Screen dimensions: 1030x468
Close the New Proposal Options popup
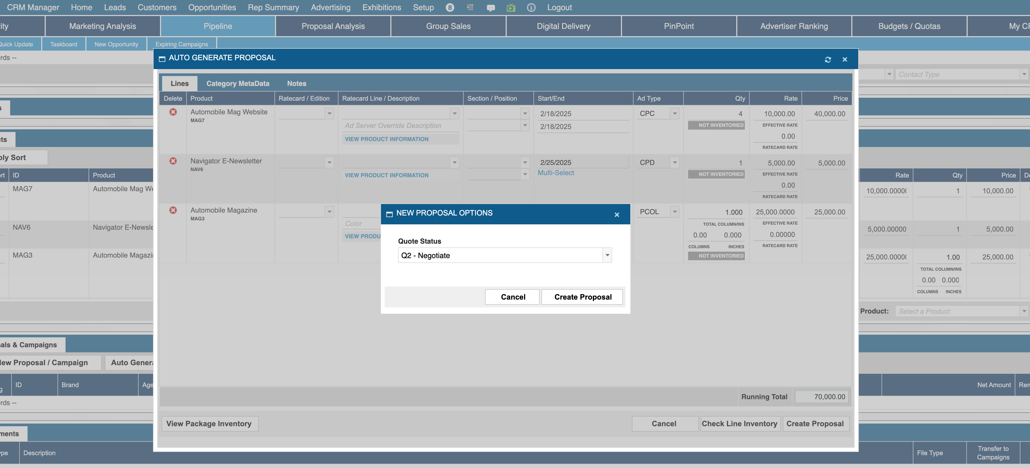tap(617, 215)
